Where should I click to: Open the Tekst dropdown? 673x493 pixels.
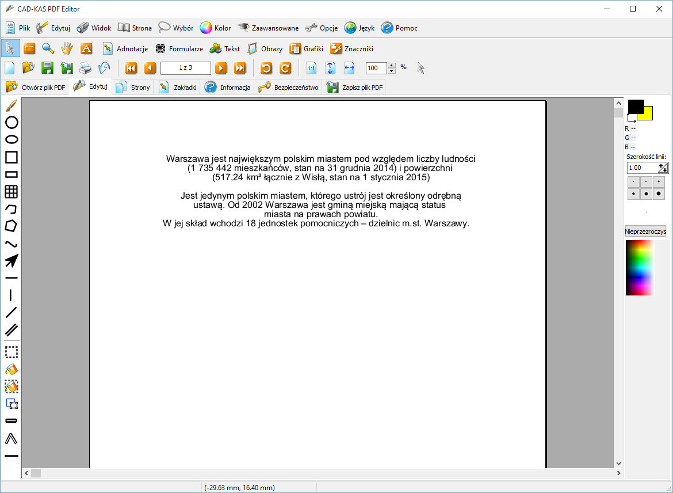pos(224,48)
